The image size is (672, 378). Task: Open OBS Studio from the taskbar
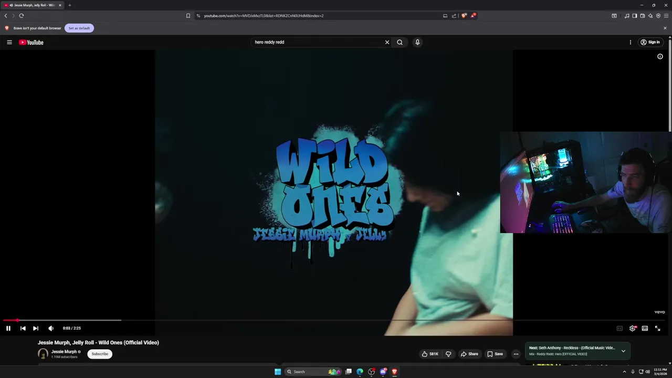371,372
